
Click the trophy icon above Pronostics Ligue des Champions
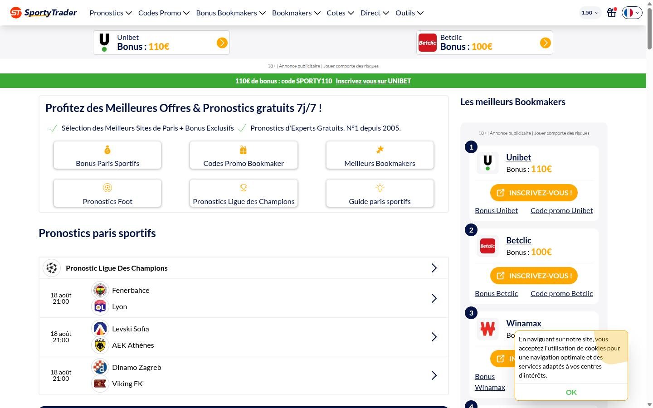coord(244,188)
